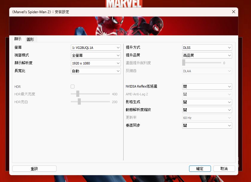Open the 垂直同步 dropdown
Screen dimensions: 251x182
click(207, 126)
